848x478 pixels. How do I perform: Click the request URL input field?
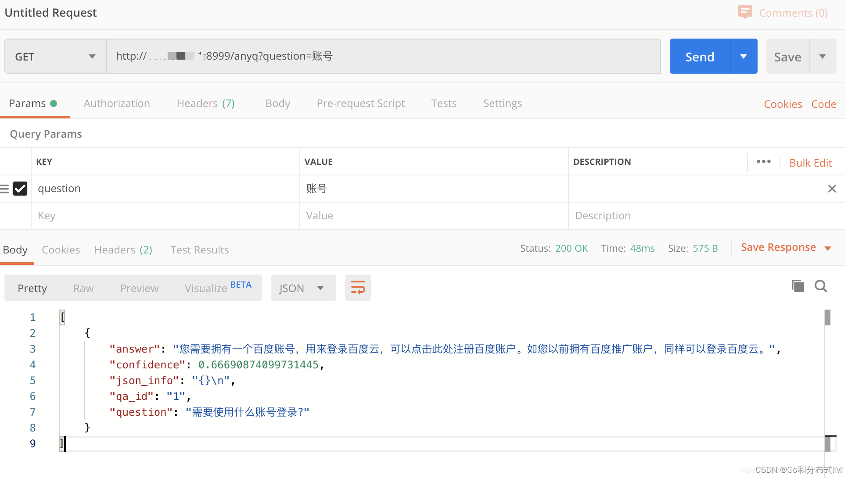[x=383, y=56]
